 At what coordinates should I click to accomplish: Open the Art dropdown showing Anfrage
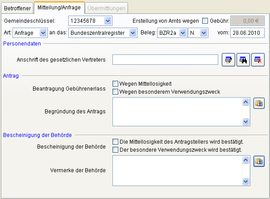43,33
